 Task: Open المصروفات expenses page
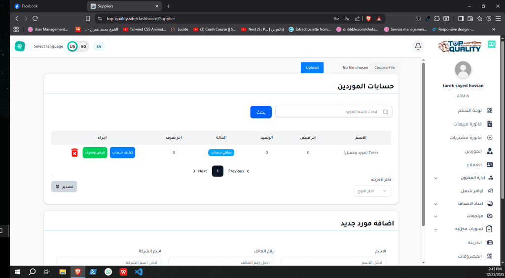(x=475, y=256)
